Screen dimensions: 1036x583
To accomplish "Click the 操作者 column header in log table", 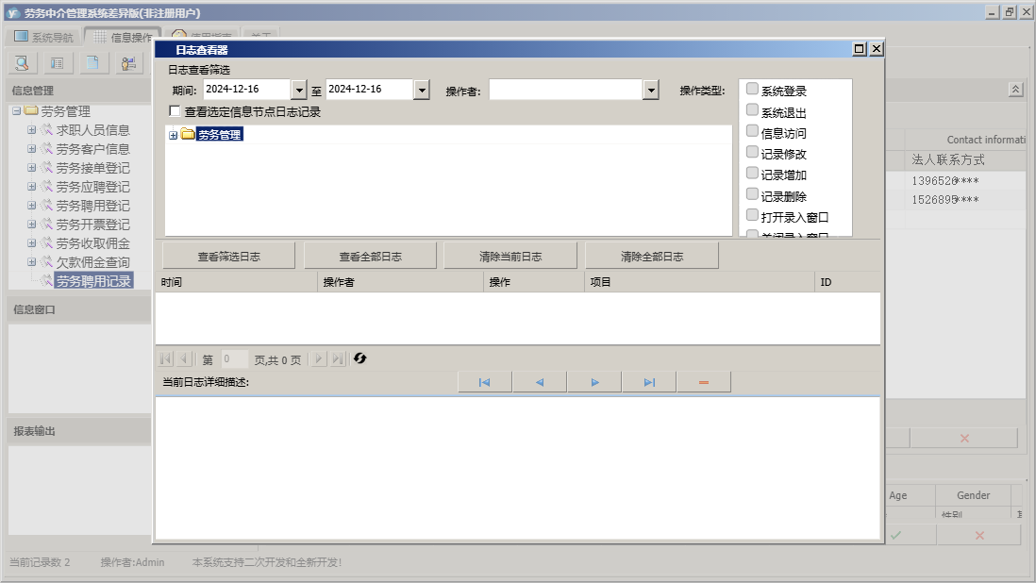I will coord(400,282).
